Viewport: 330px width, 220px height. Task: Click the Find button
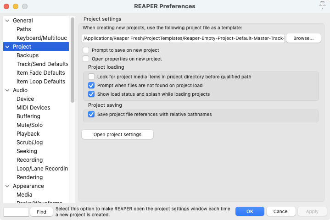coord(41,212)
